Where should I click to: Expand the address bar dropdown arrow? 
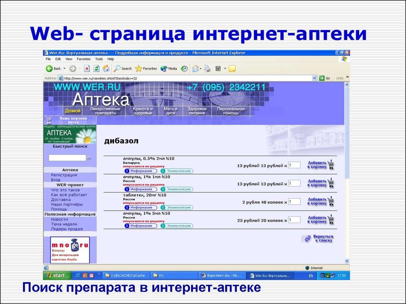click(x=314, y=78)
